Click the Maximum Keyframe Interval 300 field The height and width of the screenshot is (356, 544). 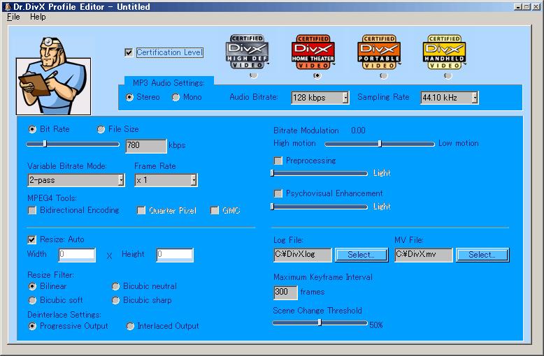pyautogui.click(x=285, y=292)
